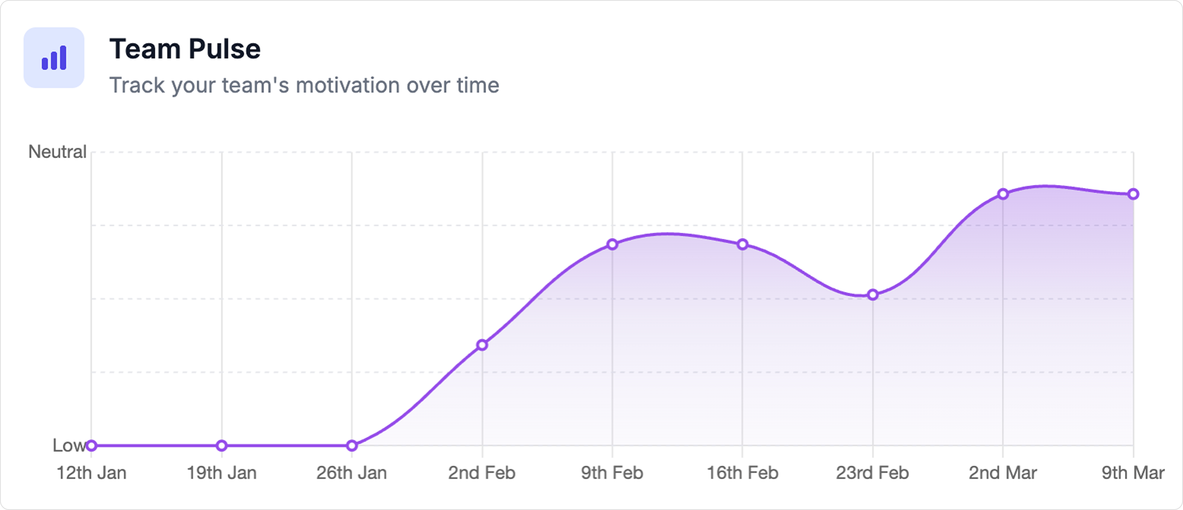Screen dimensions: 1183x510
Task: Click the 9th Feb data point
Action: 612,244
